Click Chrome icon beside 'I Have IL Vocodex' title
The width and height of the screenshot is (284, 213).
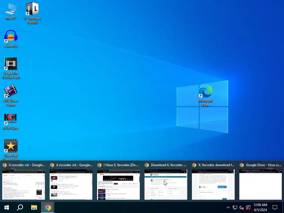pyautogui.click(x=100, y=165)
